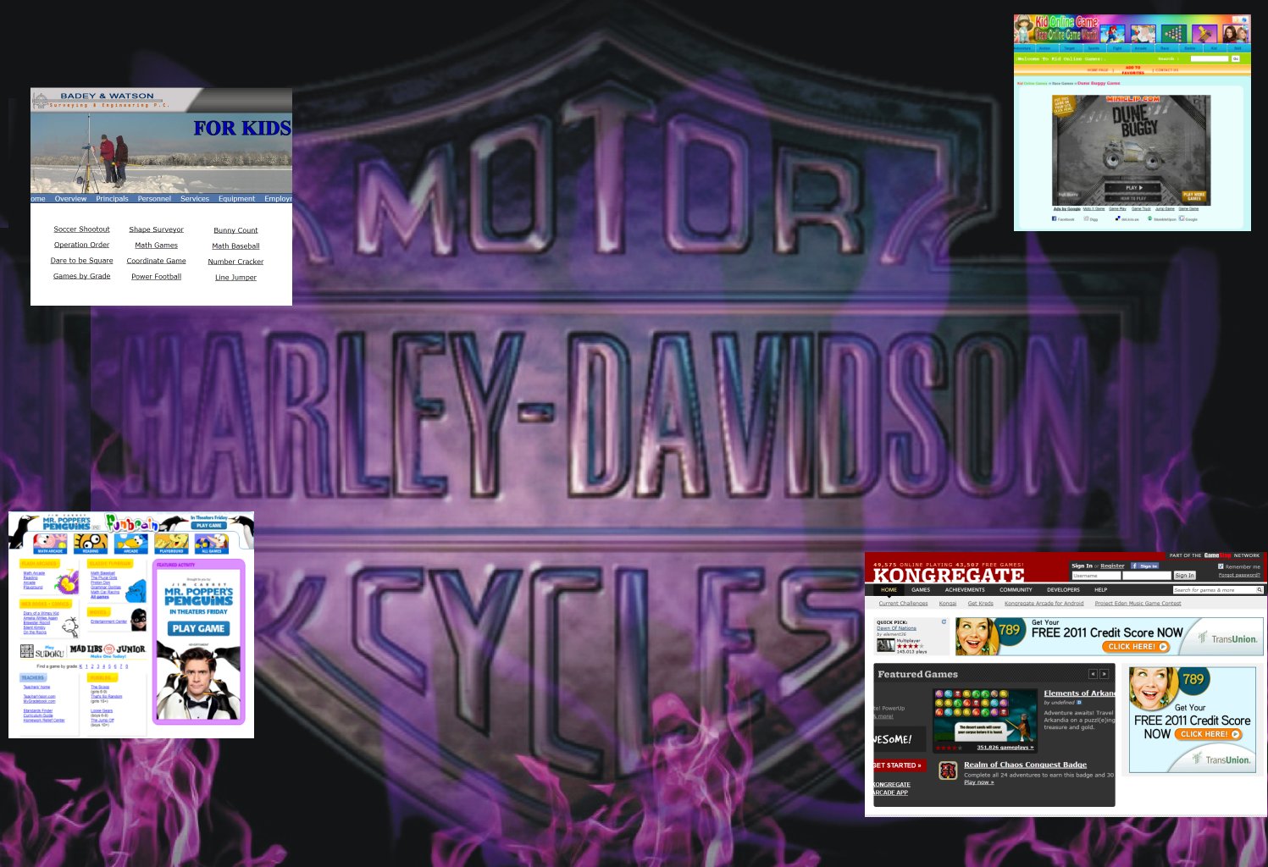Refresh the Kongregate Quick Pick
The image size is (1268, 867).
pyautogui.click(x=944, y=621)
